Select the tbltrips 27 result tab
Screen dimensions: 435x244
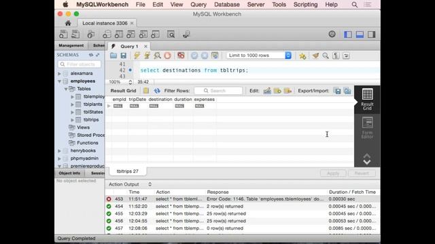[128, 171]
